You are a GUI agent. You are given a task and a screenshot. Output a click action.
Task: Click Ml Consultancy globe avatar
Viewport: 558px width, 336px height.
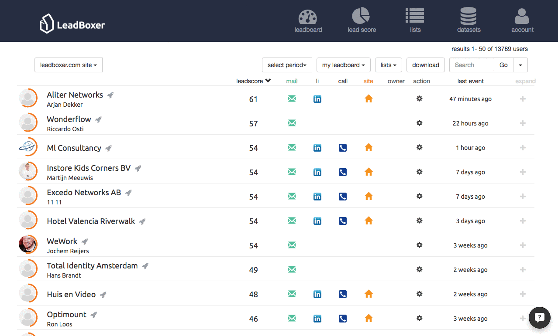coord(28,147)
